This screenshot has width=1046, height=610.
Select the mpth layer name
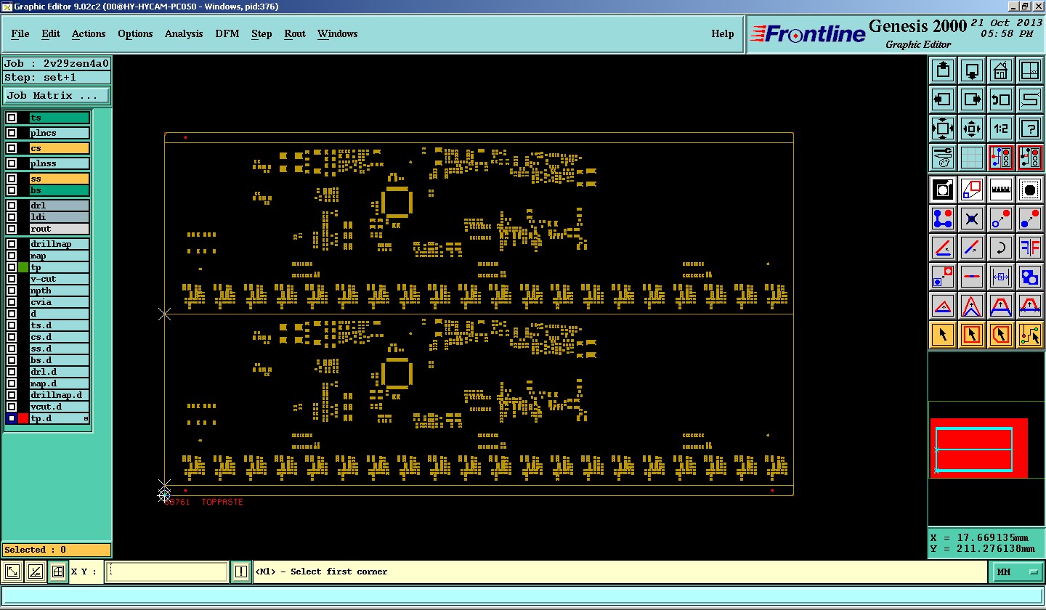[x=60, y=290]
